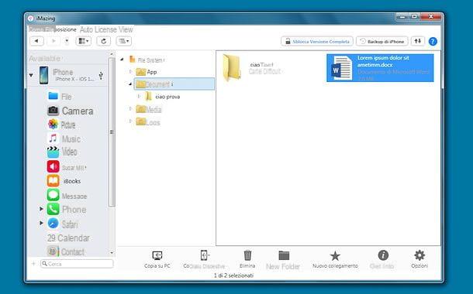Click Copia su Dispositivo
The height and width of the screenshot is (294, 473).
coord(204,259)
